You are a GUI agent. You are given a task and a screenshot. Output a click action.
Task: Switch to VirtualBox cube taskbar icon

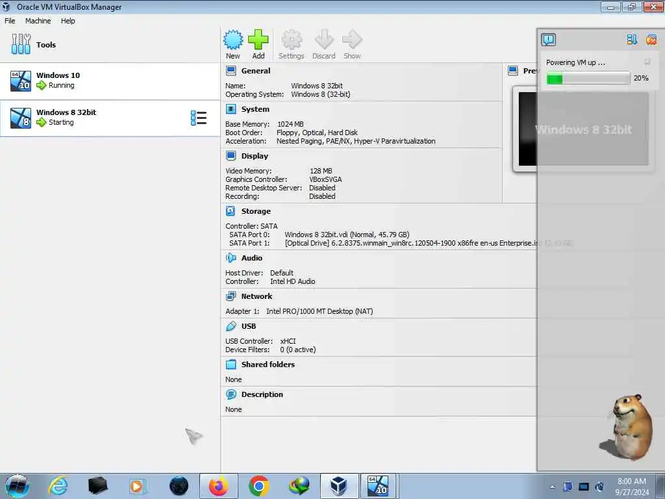[339, 486]
